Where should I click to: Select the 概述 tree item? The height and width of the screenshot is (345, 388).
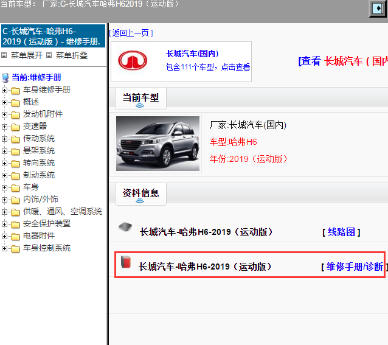pyautogui.click(x=31, y=102)
